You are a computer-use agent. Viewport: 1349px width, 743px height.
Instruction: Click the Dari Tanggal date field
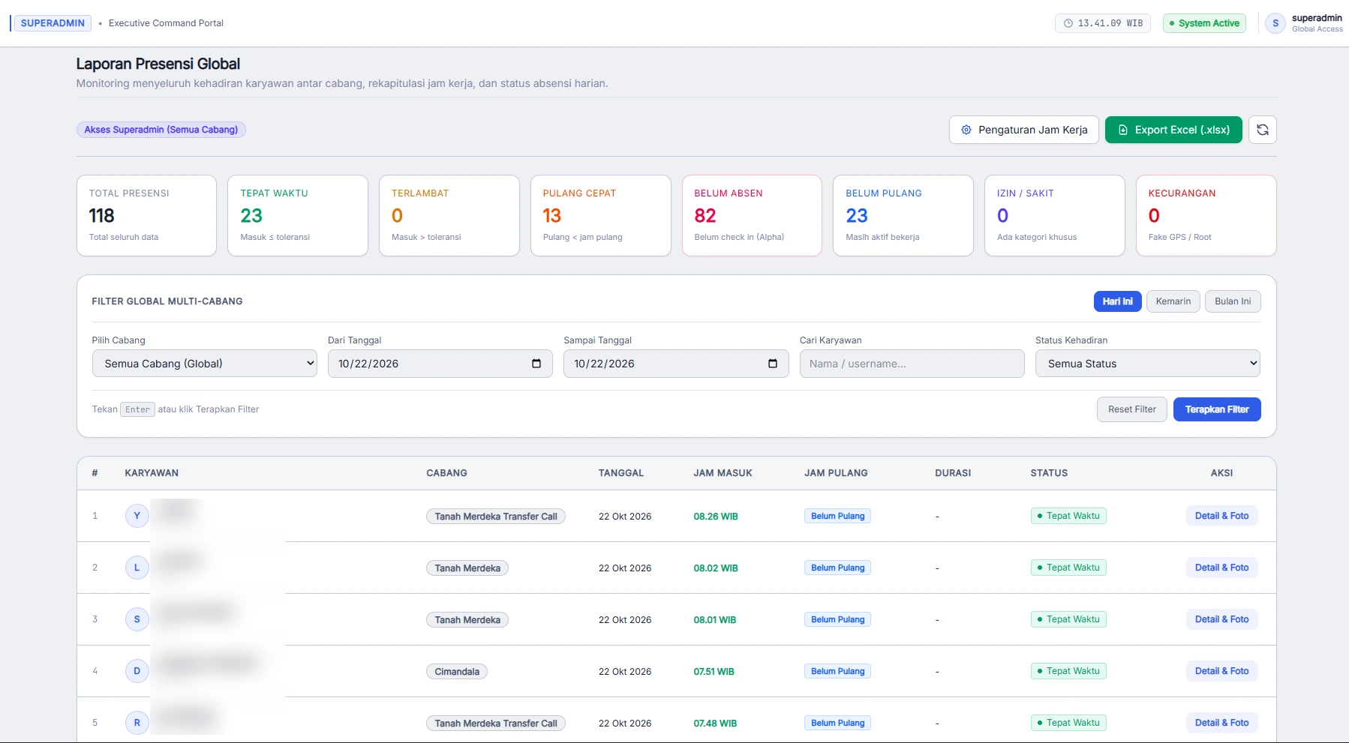tap(440, 364)
